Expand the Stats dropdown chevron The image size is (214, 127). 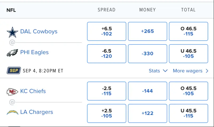[165, 71]
